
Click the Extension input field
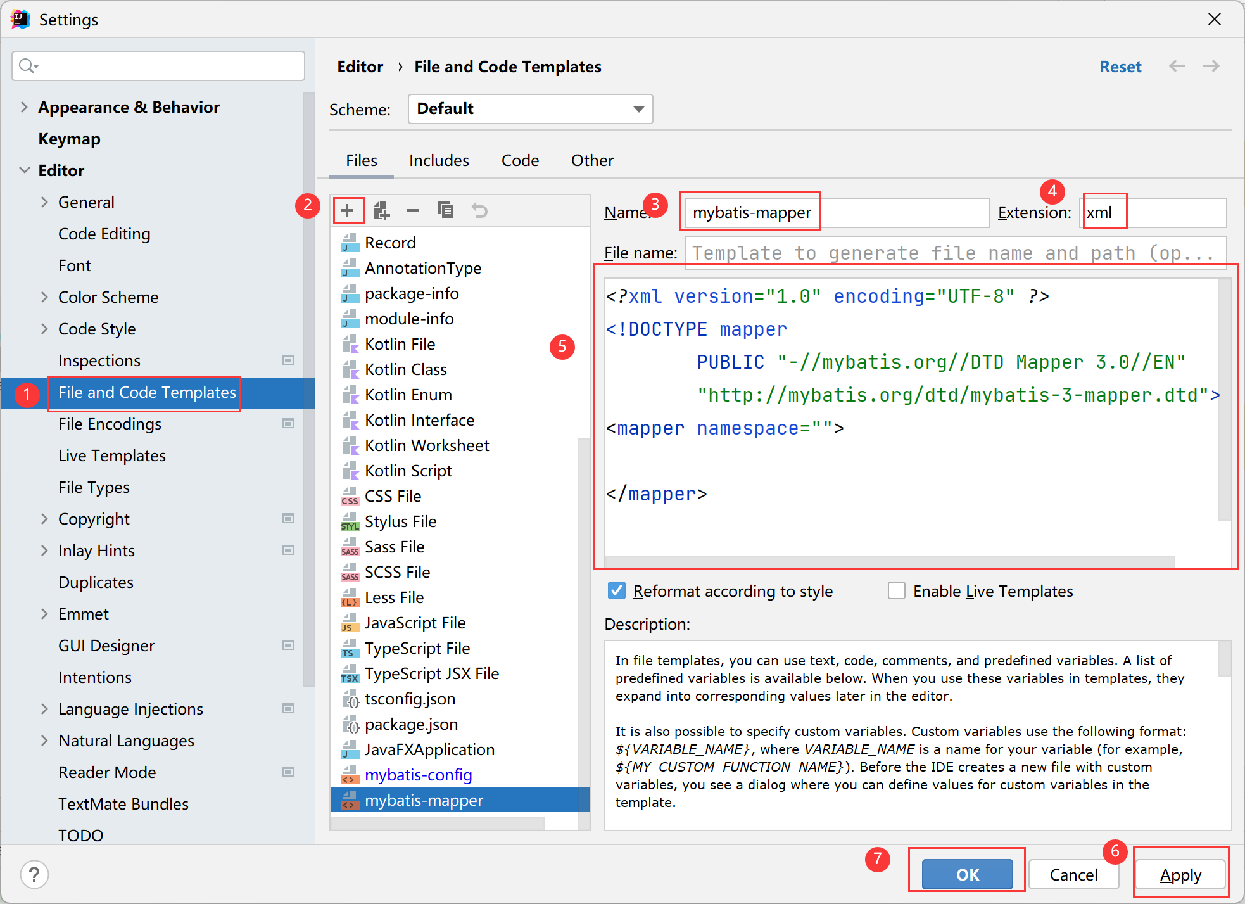point(1153,212)
